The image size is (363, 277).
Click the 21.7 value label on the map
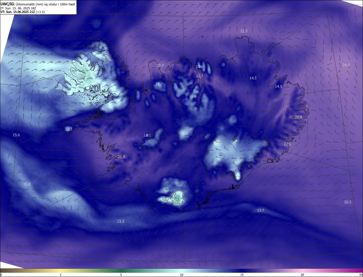tap(200, 76)
